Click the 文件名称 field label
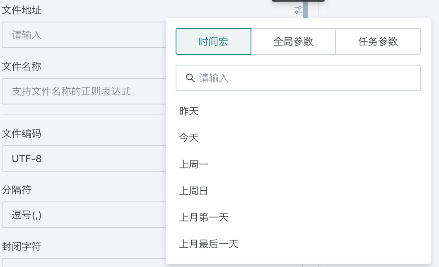The width and height of the screenshot is (439, 267). pyautogui.click(x=22, y=66)
